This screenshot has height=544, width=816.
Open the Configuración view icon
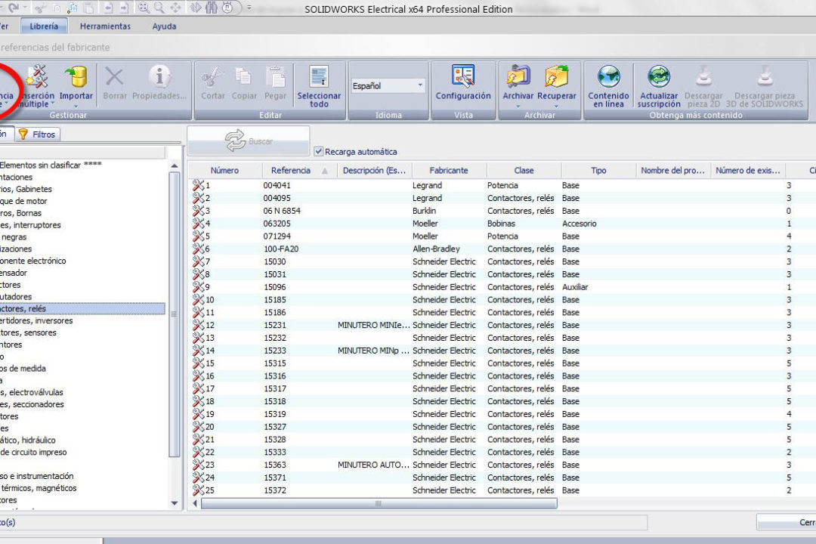click(462, 77)
